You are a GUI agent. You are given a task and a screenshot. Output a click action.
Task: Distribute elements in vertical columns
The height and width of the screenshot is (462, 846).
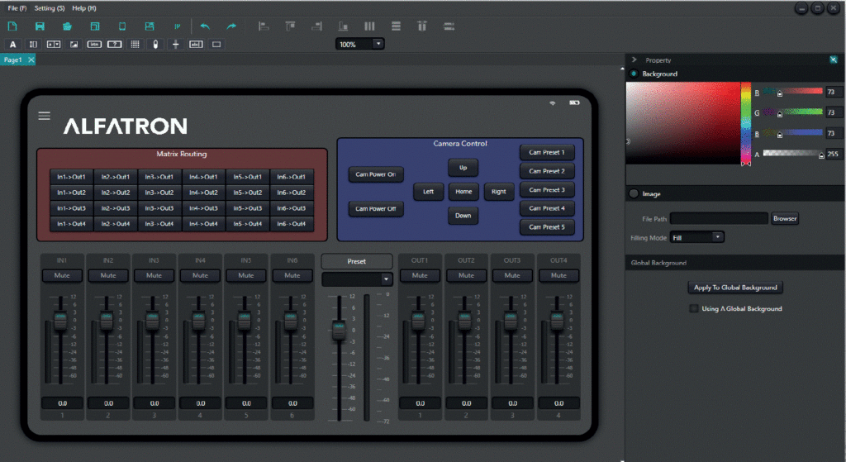tap(369, 26)
